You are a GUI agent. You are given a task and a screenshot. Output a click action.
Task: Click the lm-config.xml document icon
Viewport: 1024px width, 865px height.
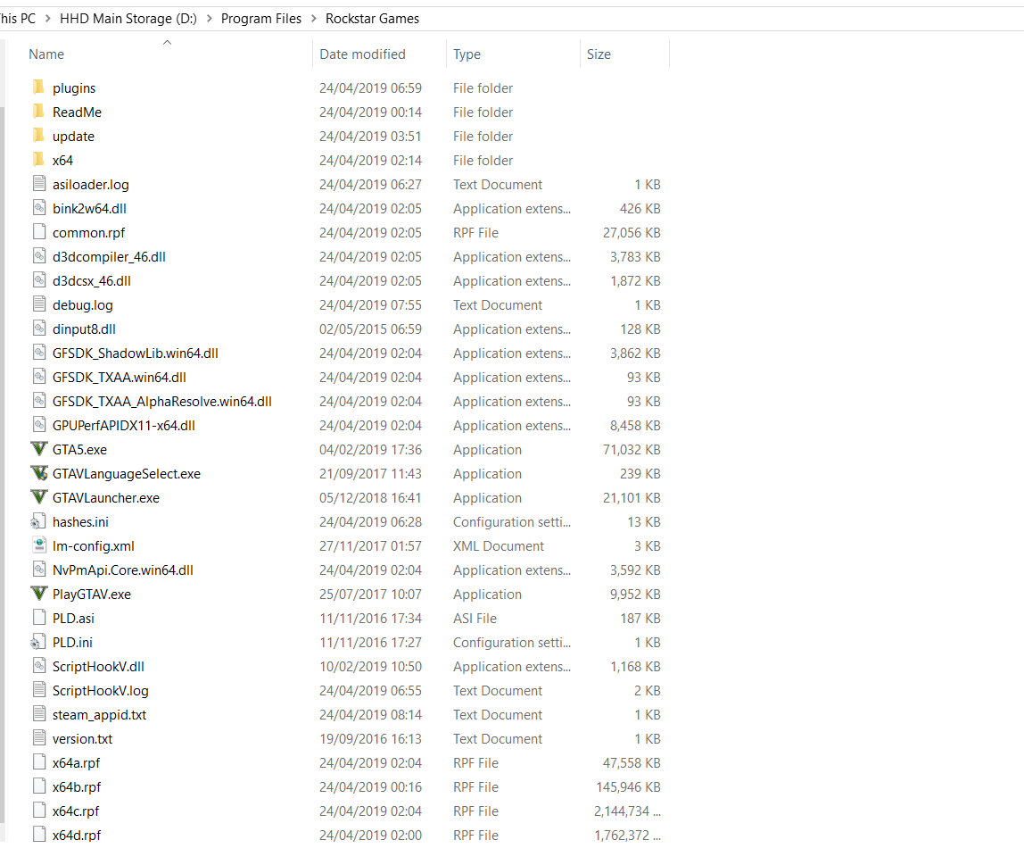[x=39, y=545]
